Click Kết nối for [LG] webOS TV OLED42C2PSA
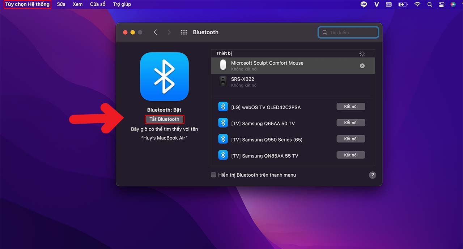463x249 pixels. [x=351, y=106]
